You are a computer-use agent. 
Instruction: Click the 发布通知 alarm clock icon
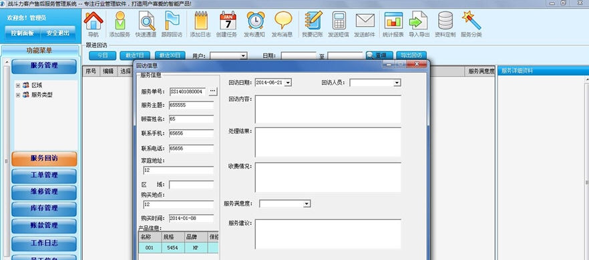[255, 20]
